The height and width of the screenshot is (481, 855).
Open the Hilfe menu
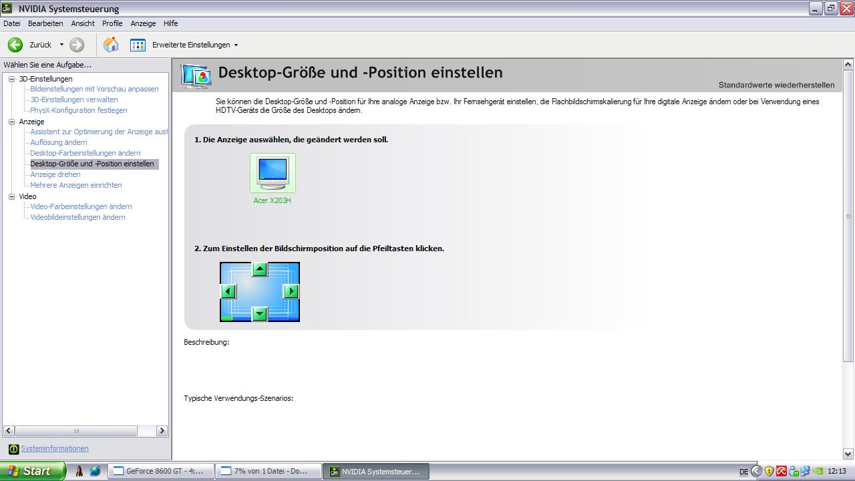171,23
